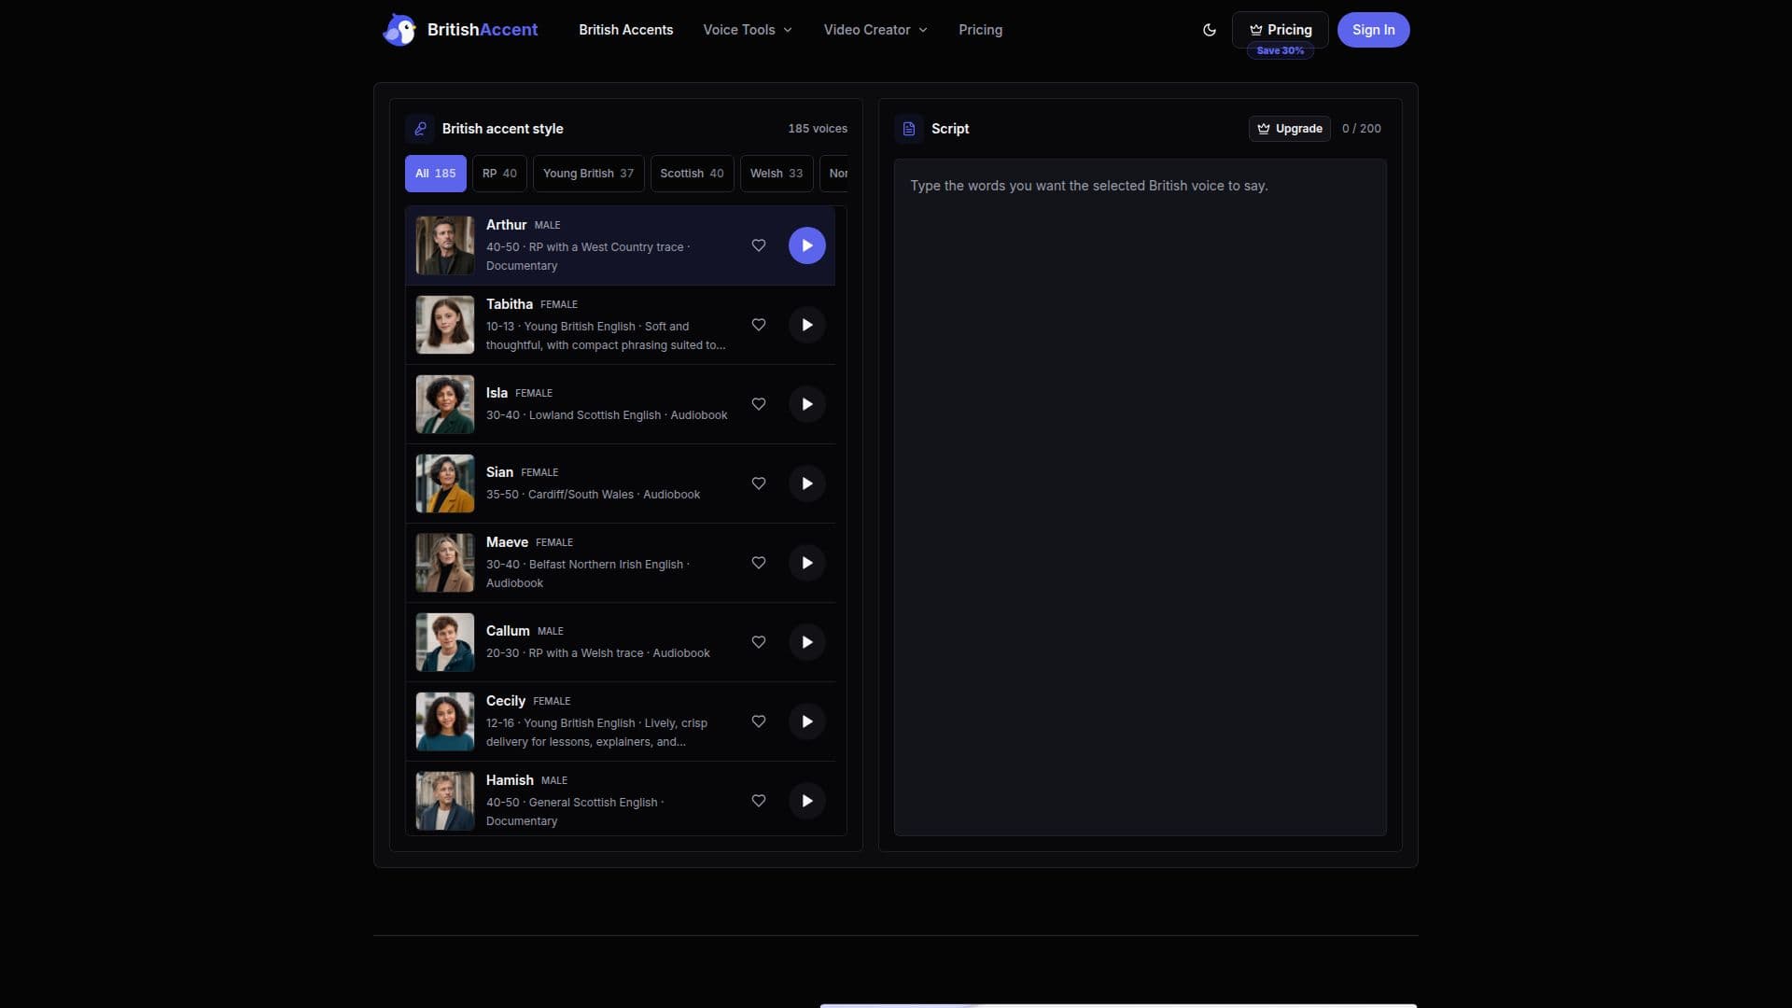The height and width of the screenshot is (1008, 1792).
Task: Toggle dark mode moon icon
Action: [1210, 30]
